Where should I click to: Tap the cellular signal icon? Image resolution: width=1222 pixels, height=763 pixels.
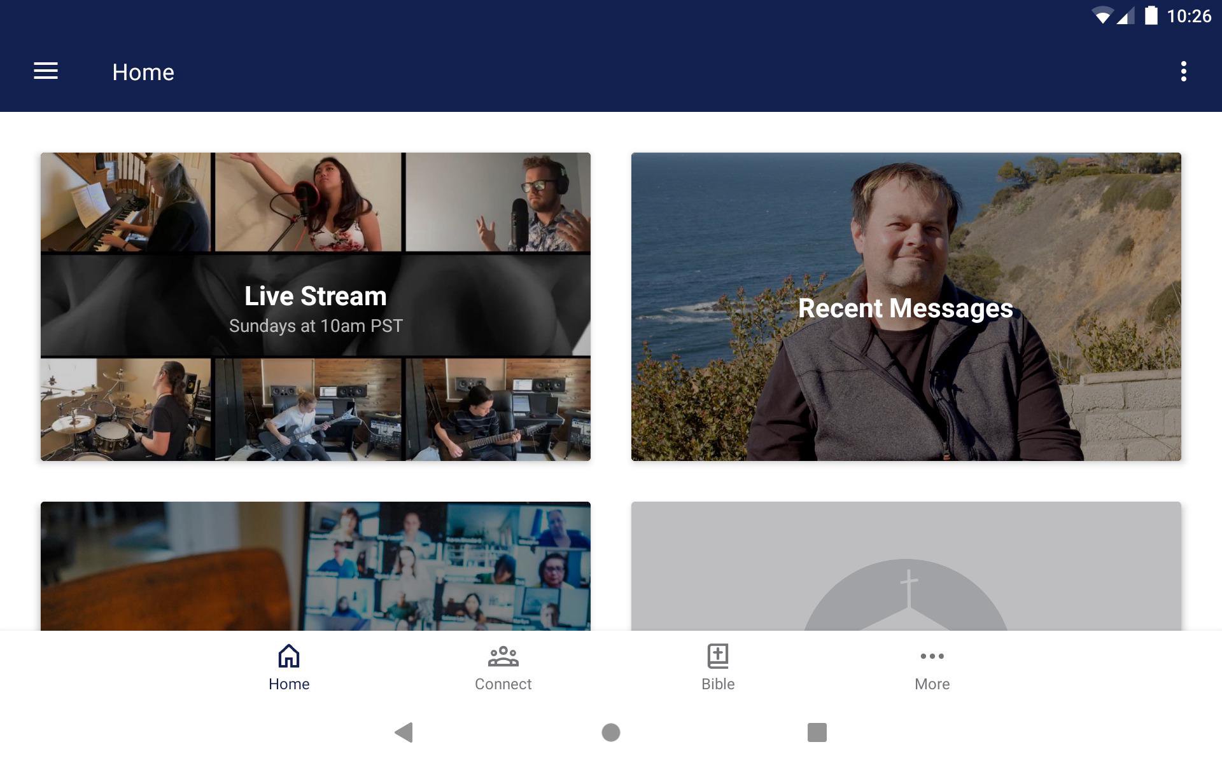[x=1125, y=15]
